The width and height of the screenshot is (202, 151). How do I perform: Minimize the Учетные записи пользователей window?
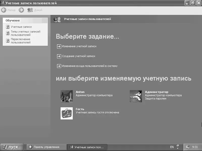[x=187, y=3]
